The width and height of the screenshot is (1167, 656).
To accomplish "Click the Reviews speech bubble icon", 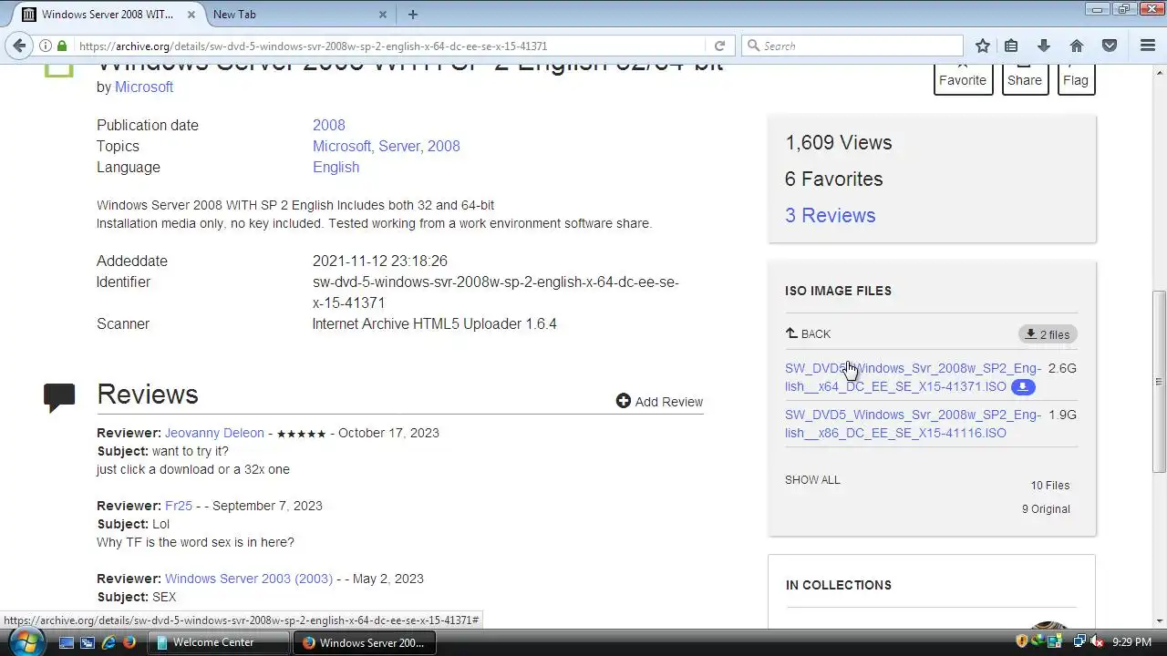I will click(59, 398).
